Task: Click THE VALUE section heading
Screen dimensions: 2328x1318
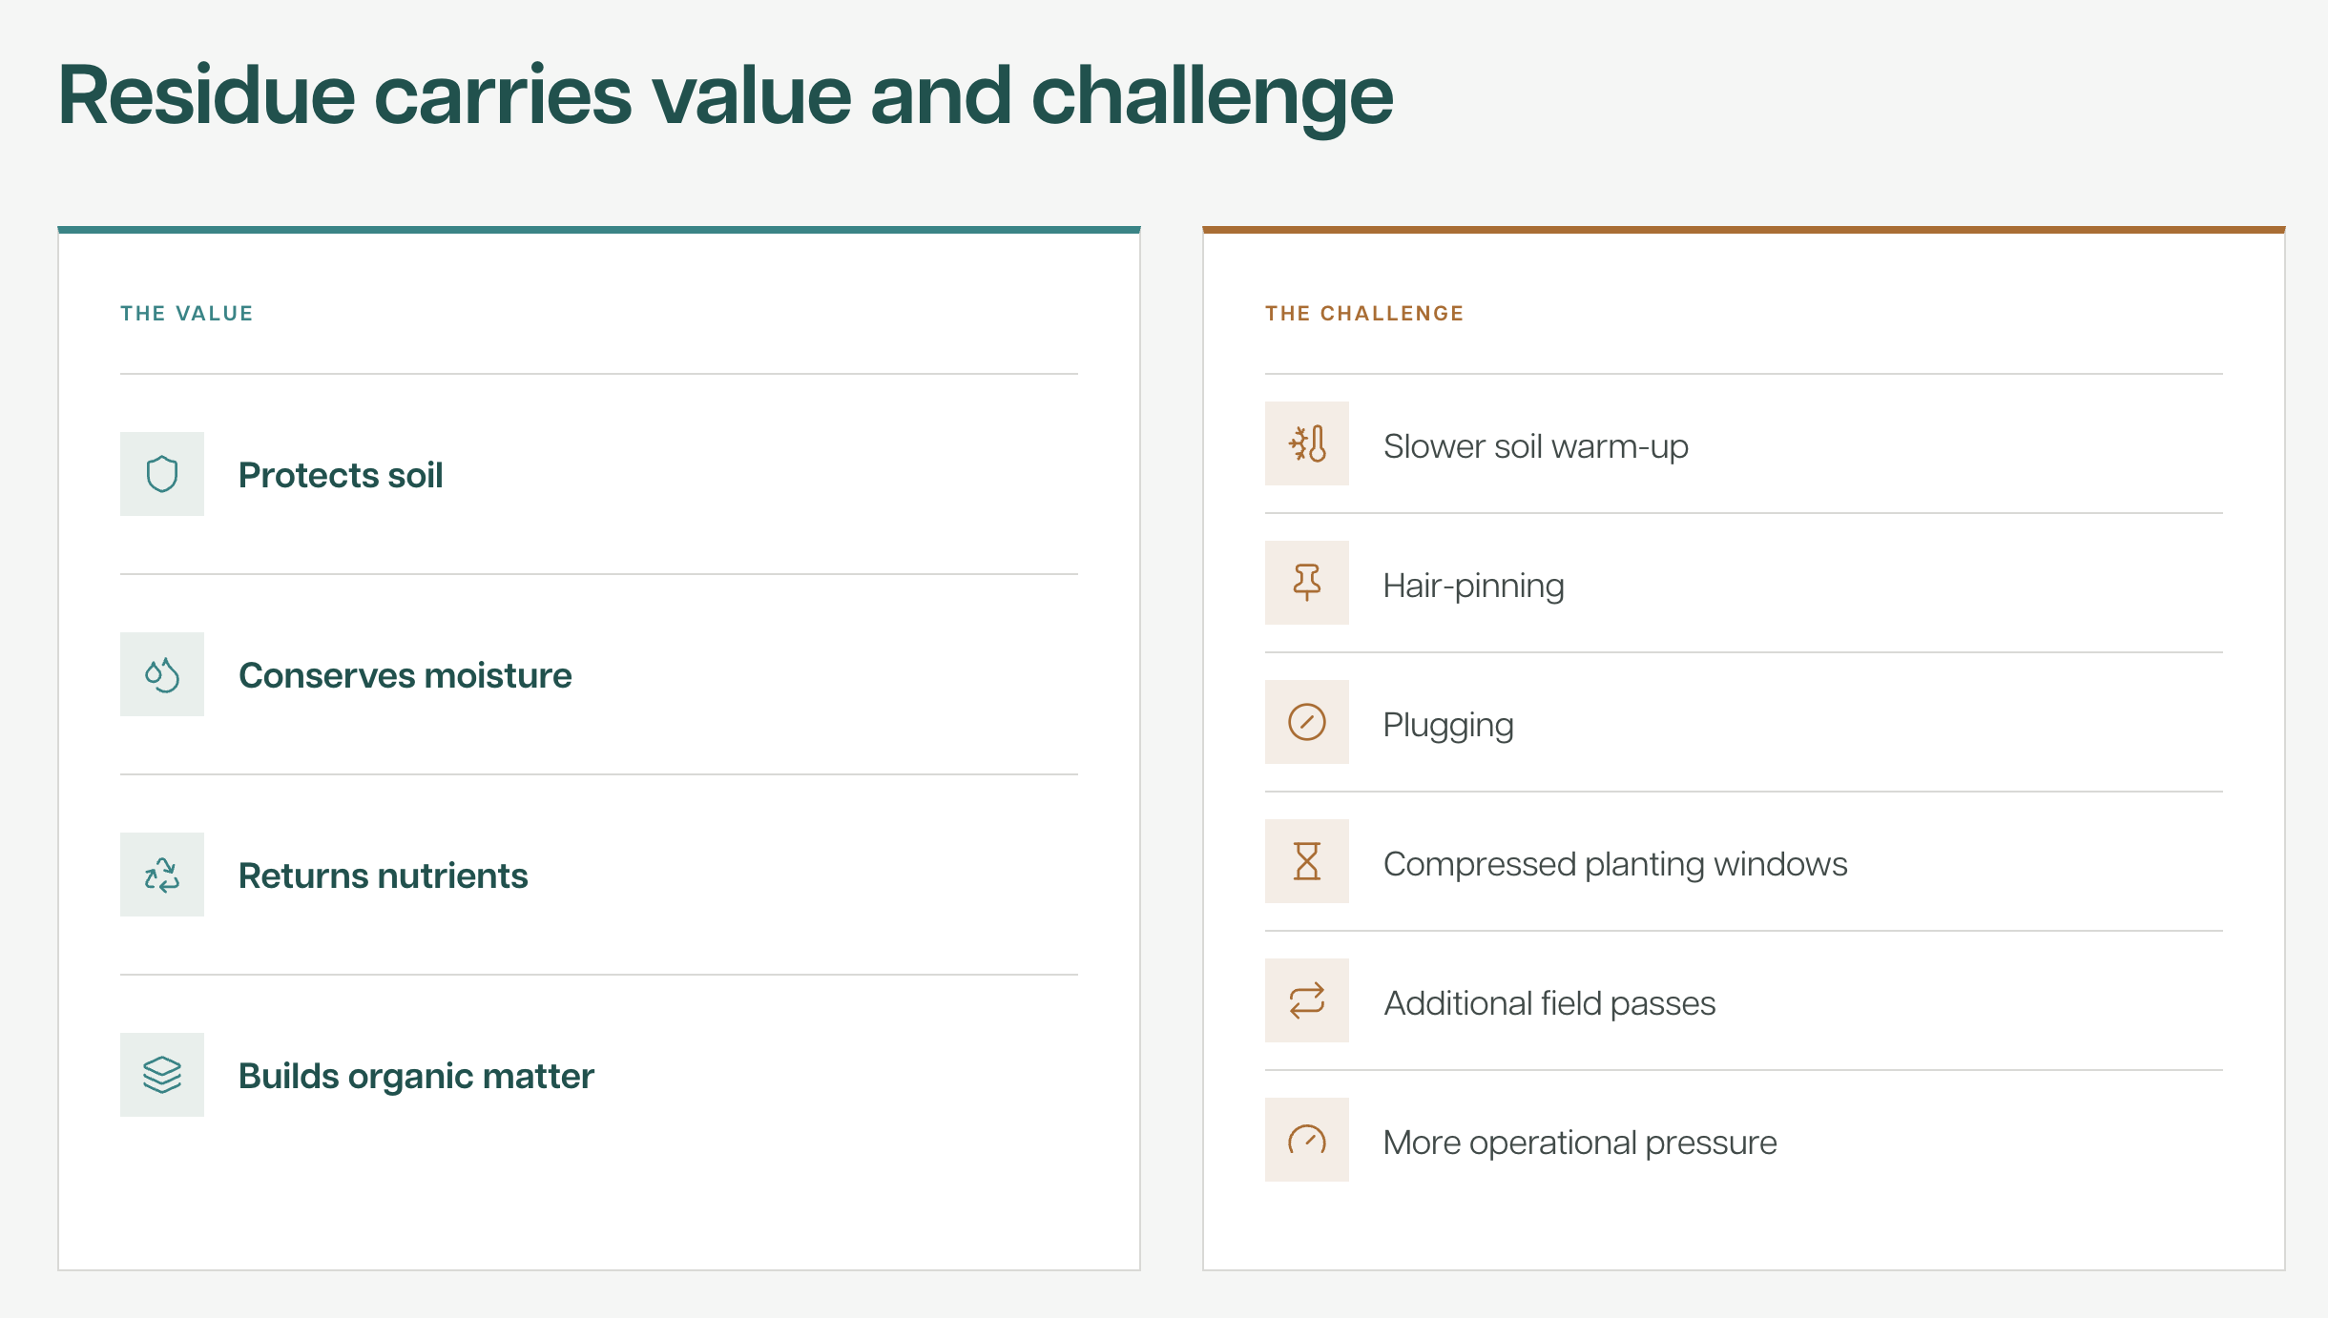Action: 187,314
